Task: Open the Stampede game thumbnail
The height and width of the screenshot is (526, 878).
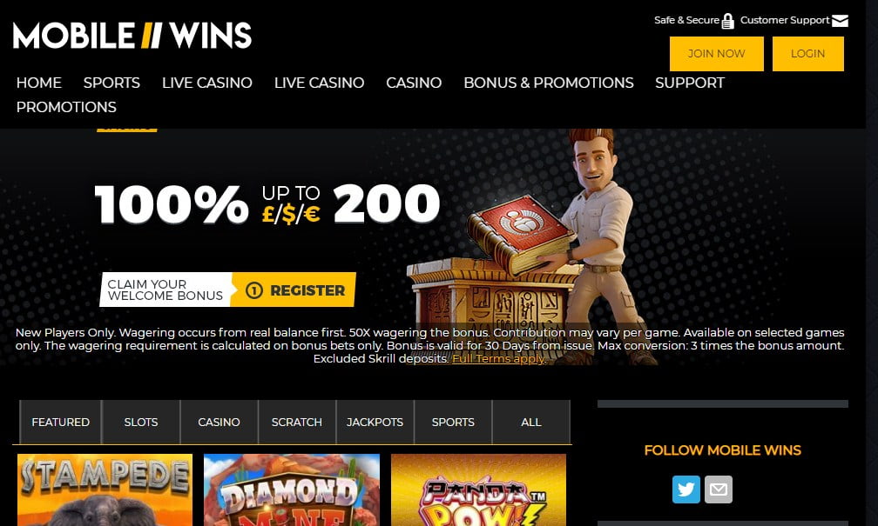Action: click(x=105, y=489)
